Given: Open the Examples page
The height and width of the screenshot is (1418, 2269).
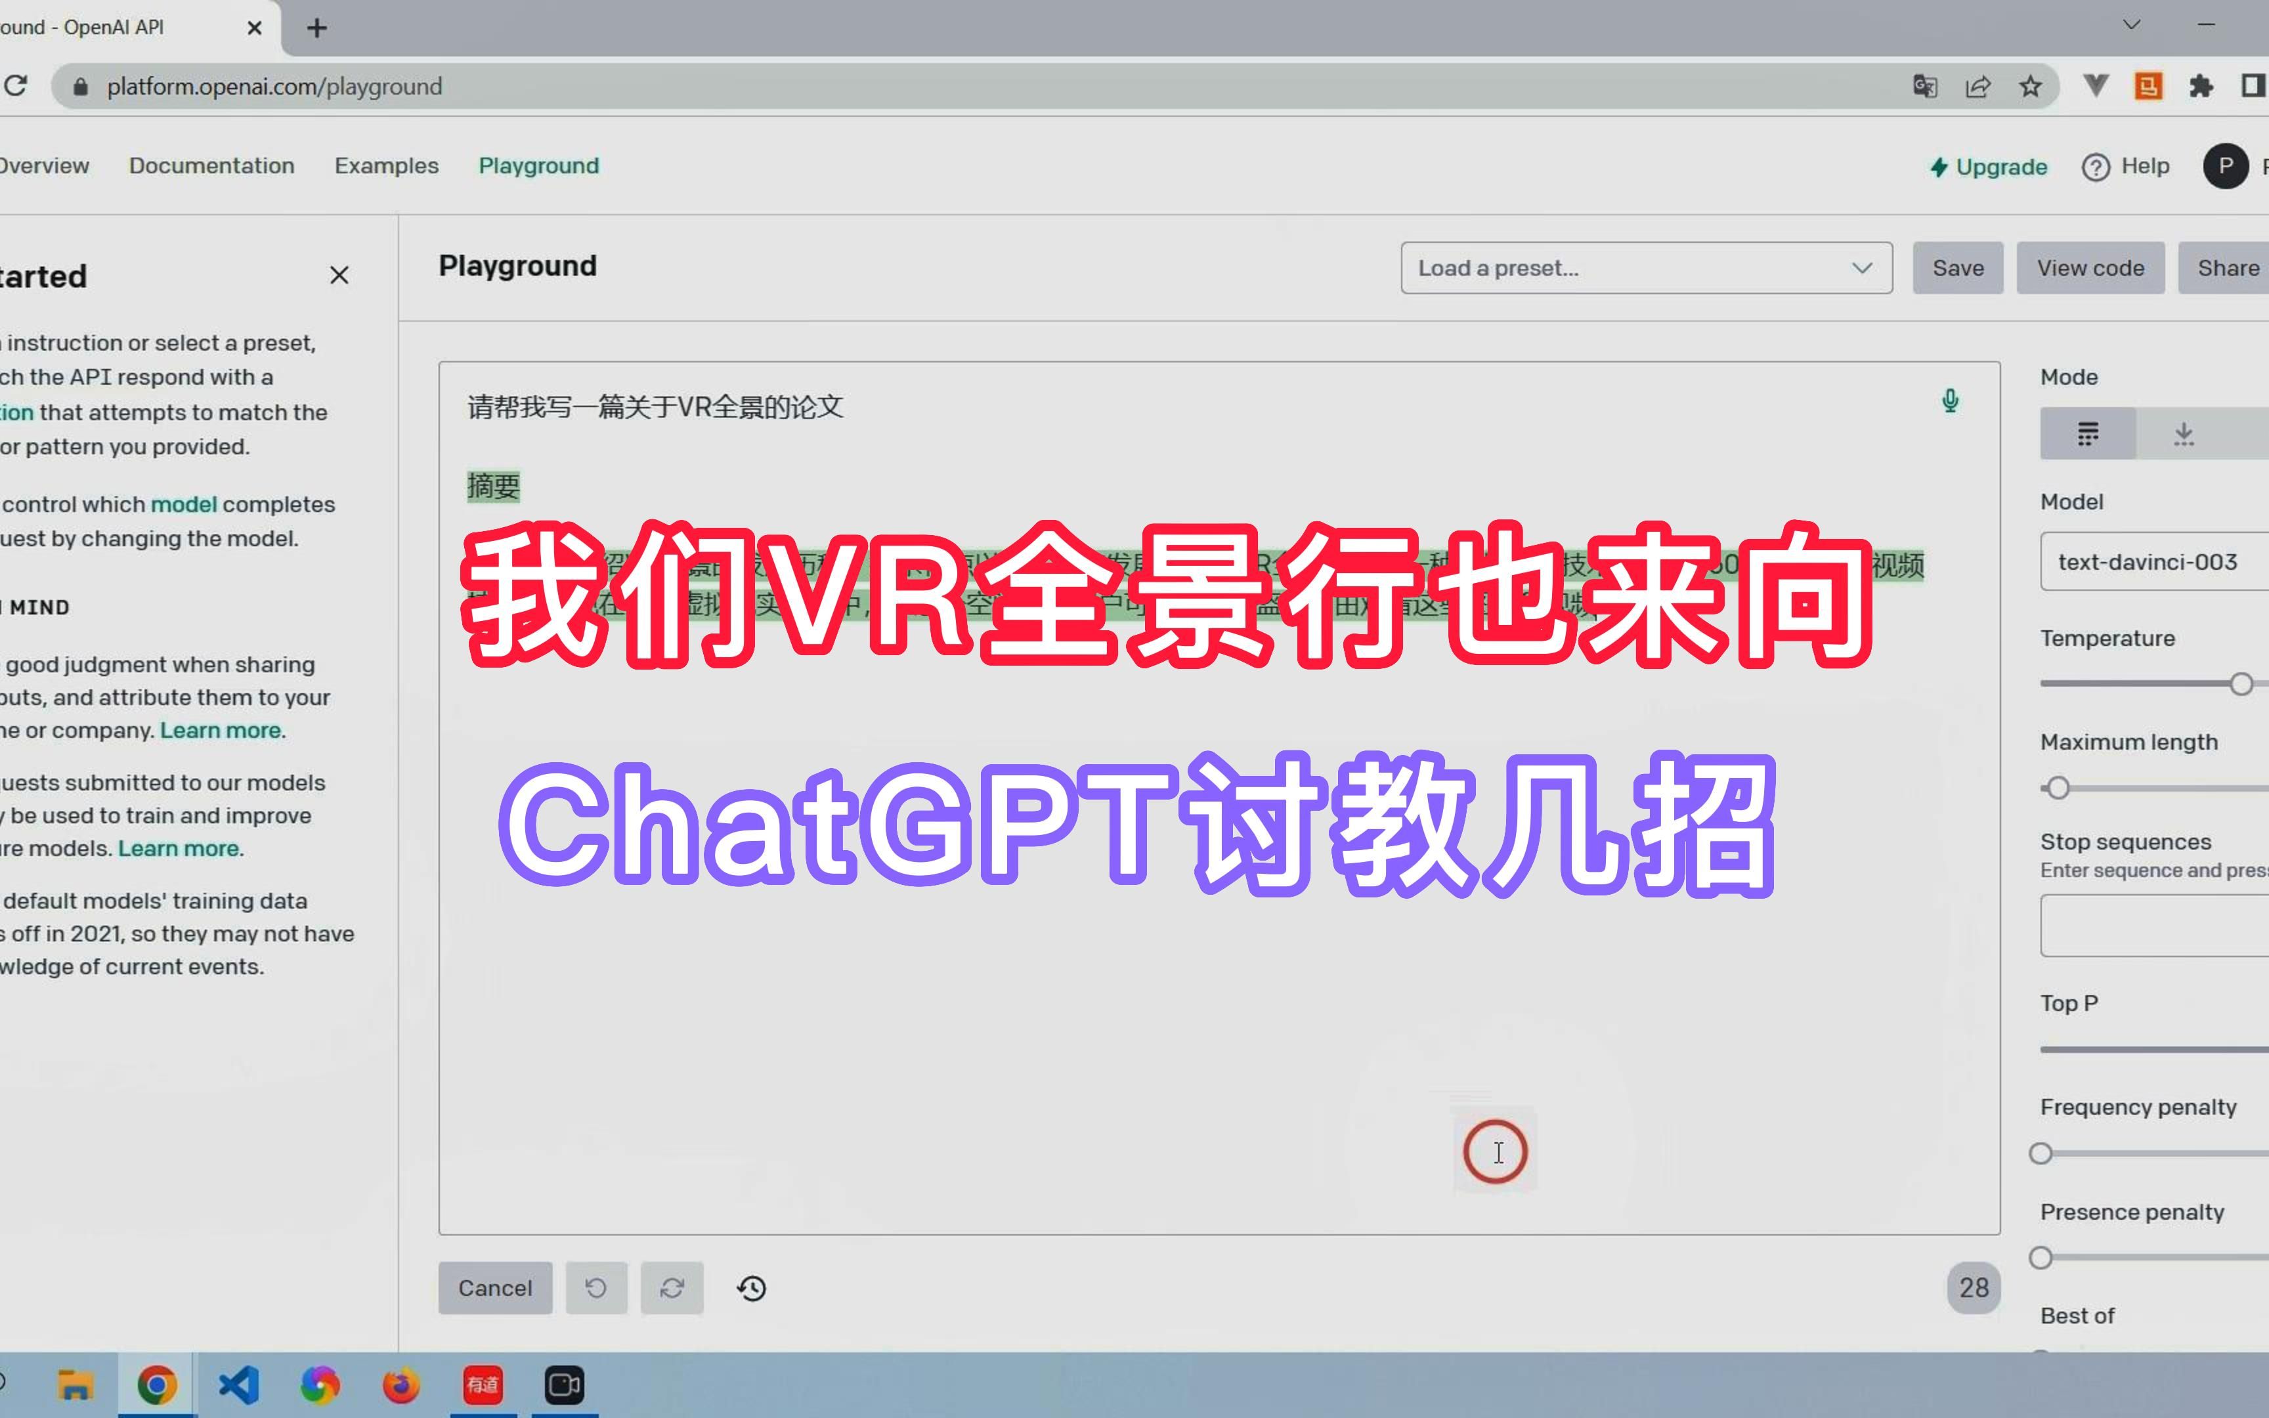Looking at the screenshot, I should coord(386,166).
